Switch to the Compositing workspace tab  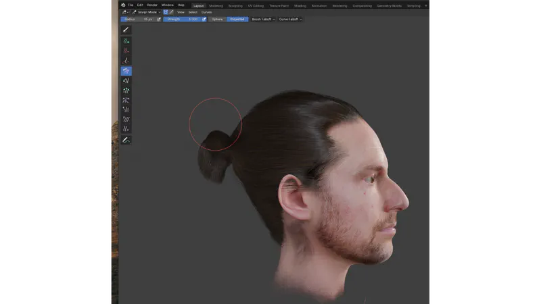tap(362, 6)
